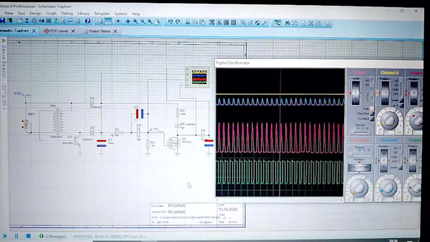Click the Zoom to Area icon
The height and width of the screenshot is (242, 430).
click(157, 21)
